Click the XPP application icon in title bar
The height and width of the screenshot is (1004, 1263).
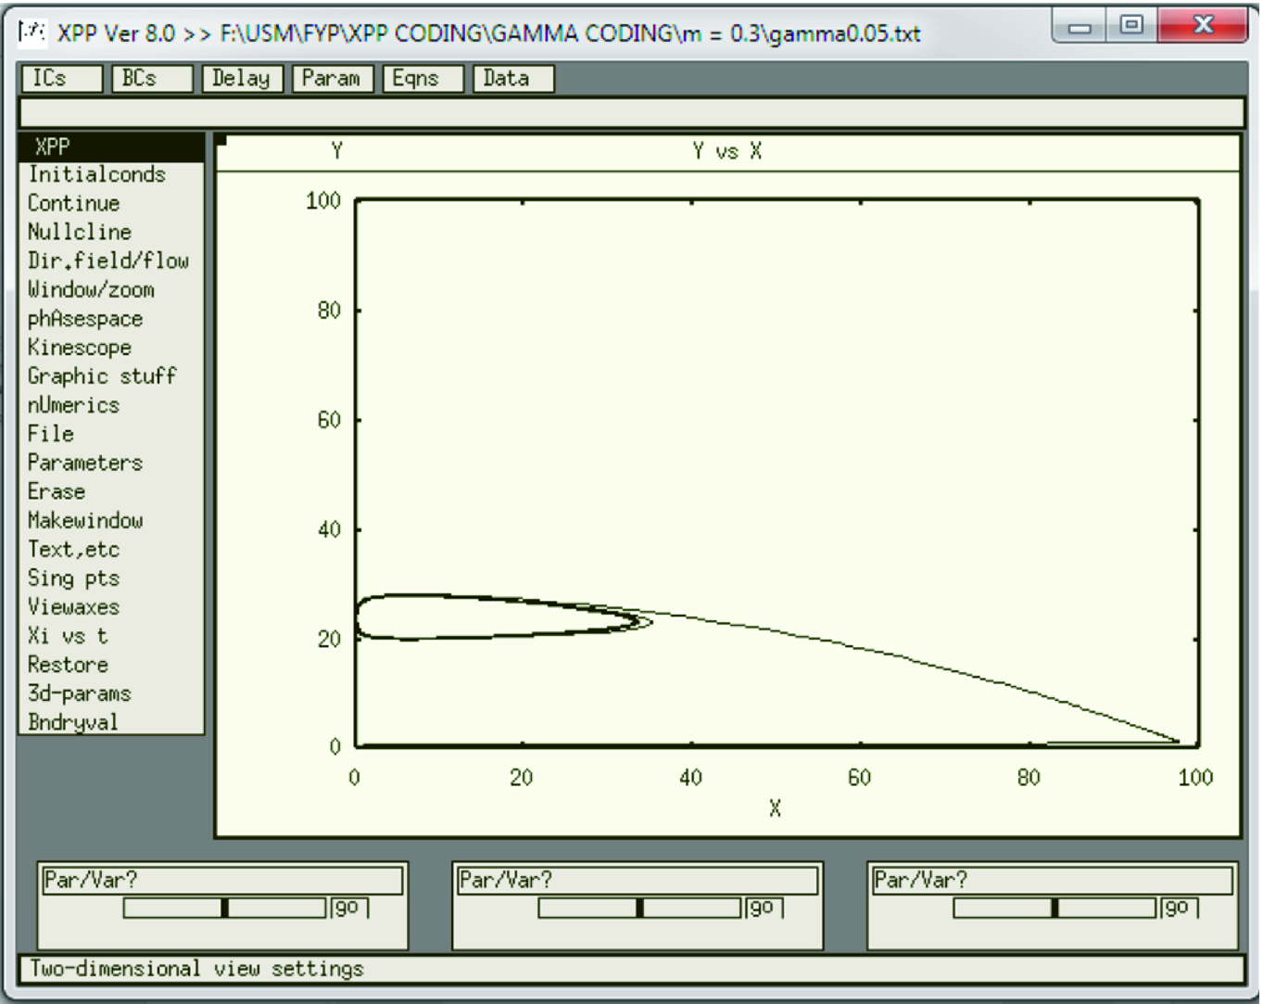click(x=33, y=33)
